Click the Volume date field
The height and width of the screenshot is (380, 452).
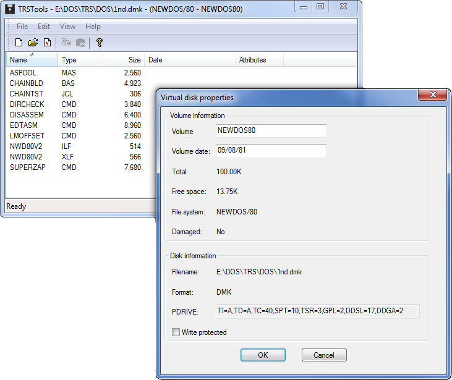tap(270, 151)
